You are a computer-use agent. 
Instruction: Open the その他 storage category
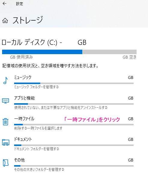point(74,165)
